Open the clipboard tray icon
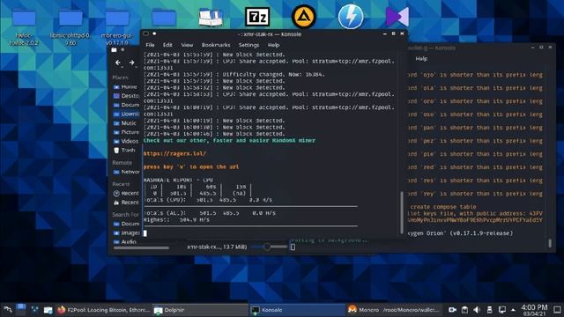This screenshot has width=564, height=317. coord(464,310)
